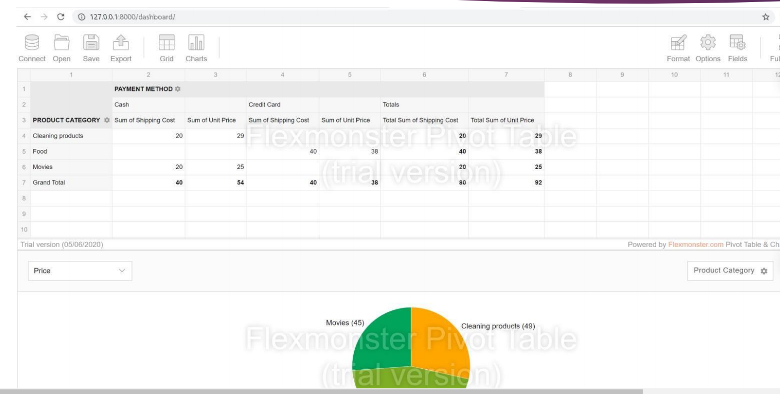Open the Fields list
Image resolution: width=780 pixels, height=394 pixels.
737,48
